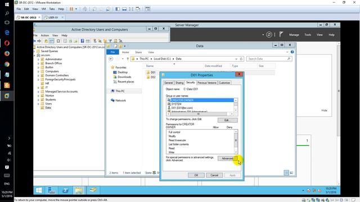Click Firefox icon on host taskbar
This screenshot has width=360, height=202.
[x=7, y=54]
